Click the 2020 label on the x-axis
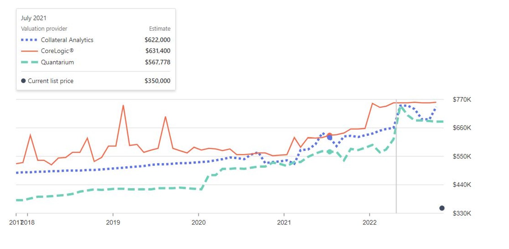 pyautogui.click(x=199, y=222)
